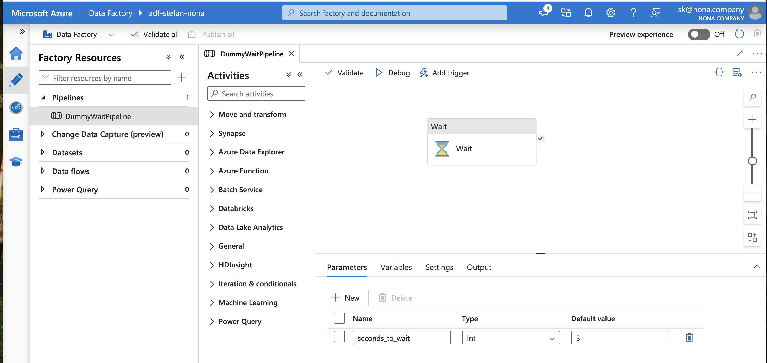767x363 pixels.
Task: Open the Learning Center graduation cap icon
Action: (x=16, y=162)
